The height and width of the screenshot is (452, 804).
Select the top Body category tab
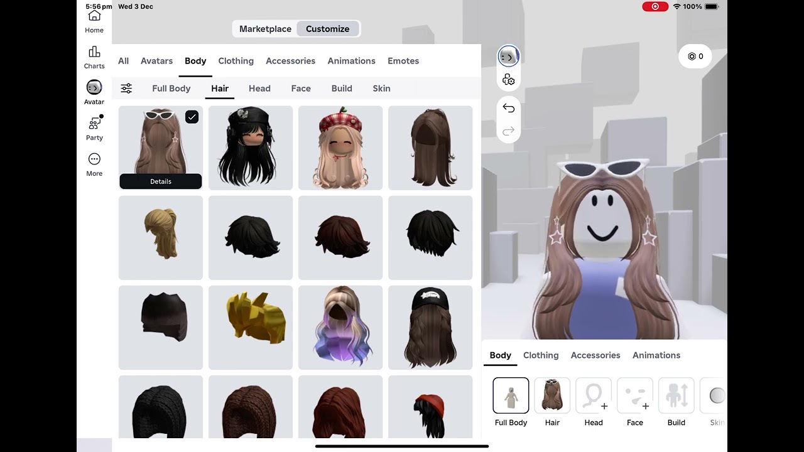coord(195,61)
